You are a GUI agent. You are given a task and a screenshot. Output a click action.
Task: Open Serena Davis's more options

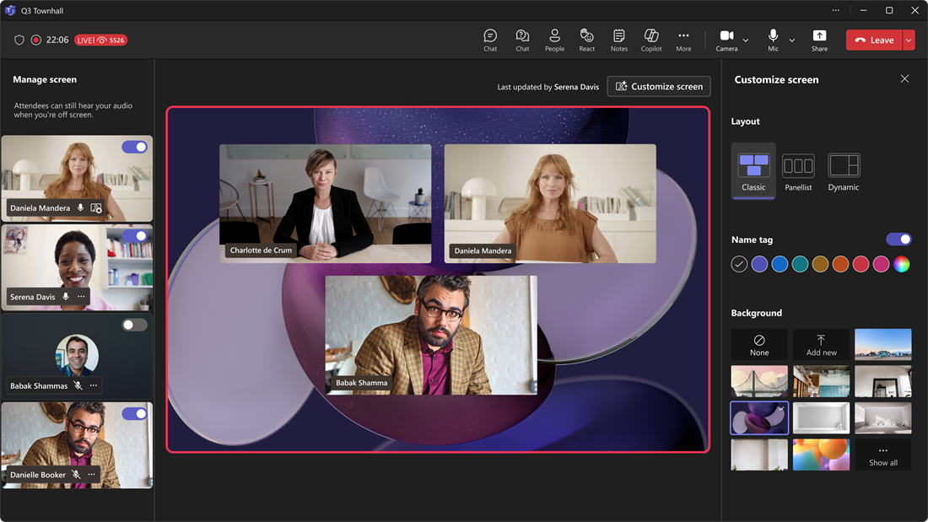[81, 297]
